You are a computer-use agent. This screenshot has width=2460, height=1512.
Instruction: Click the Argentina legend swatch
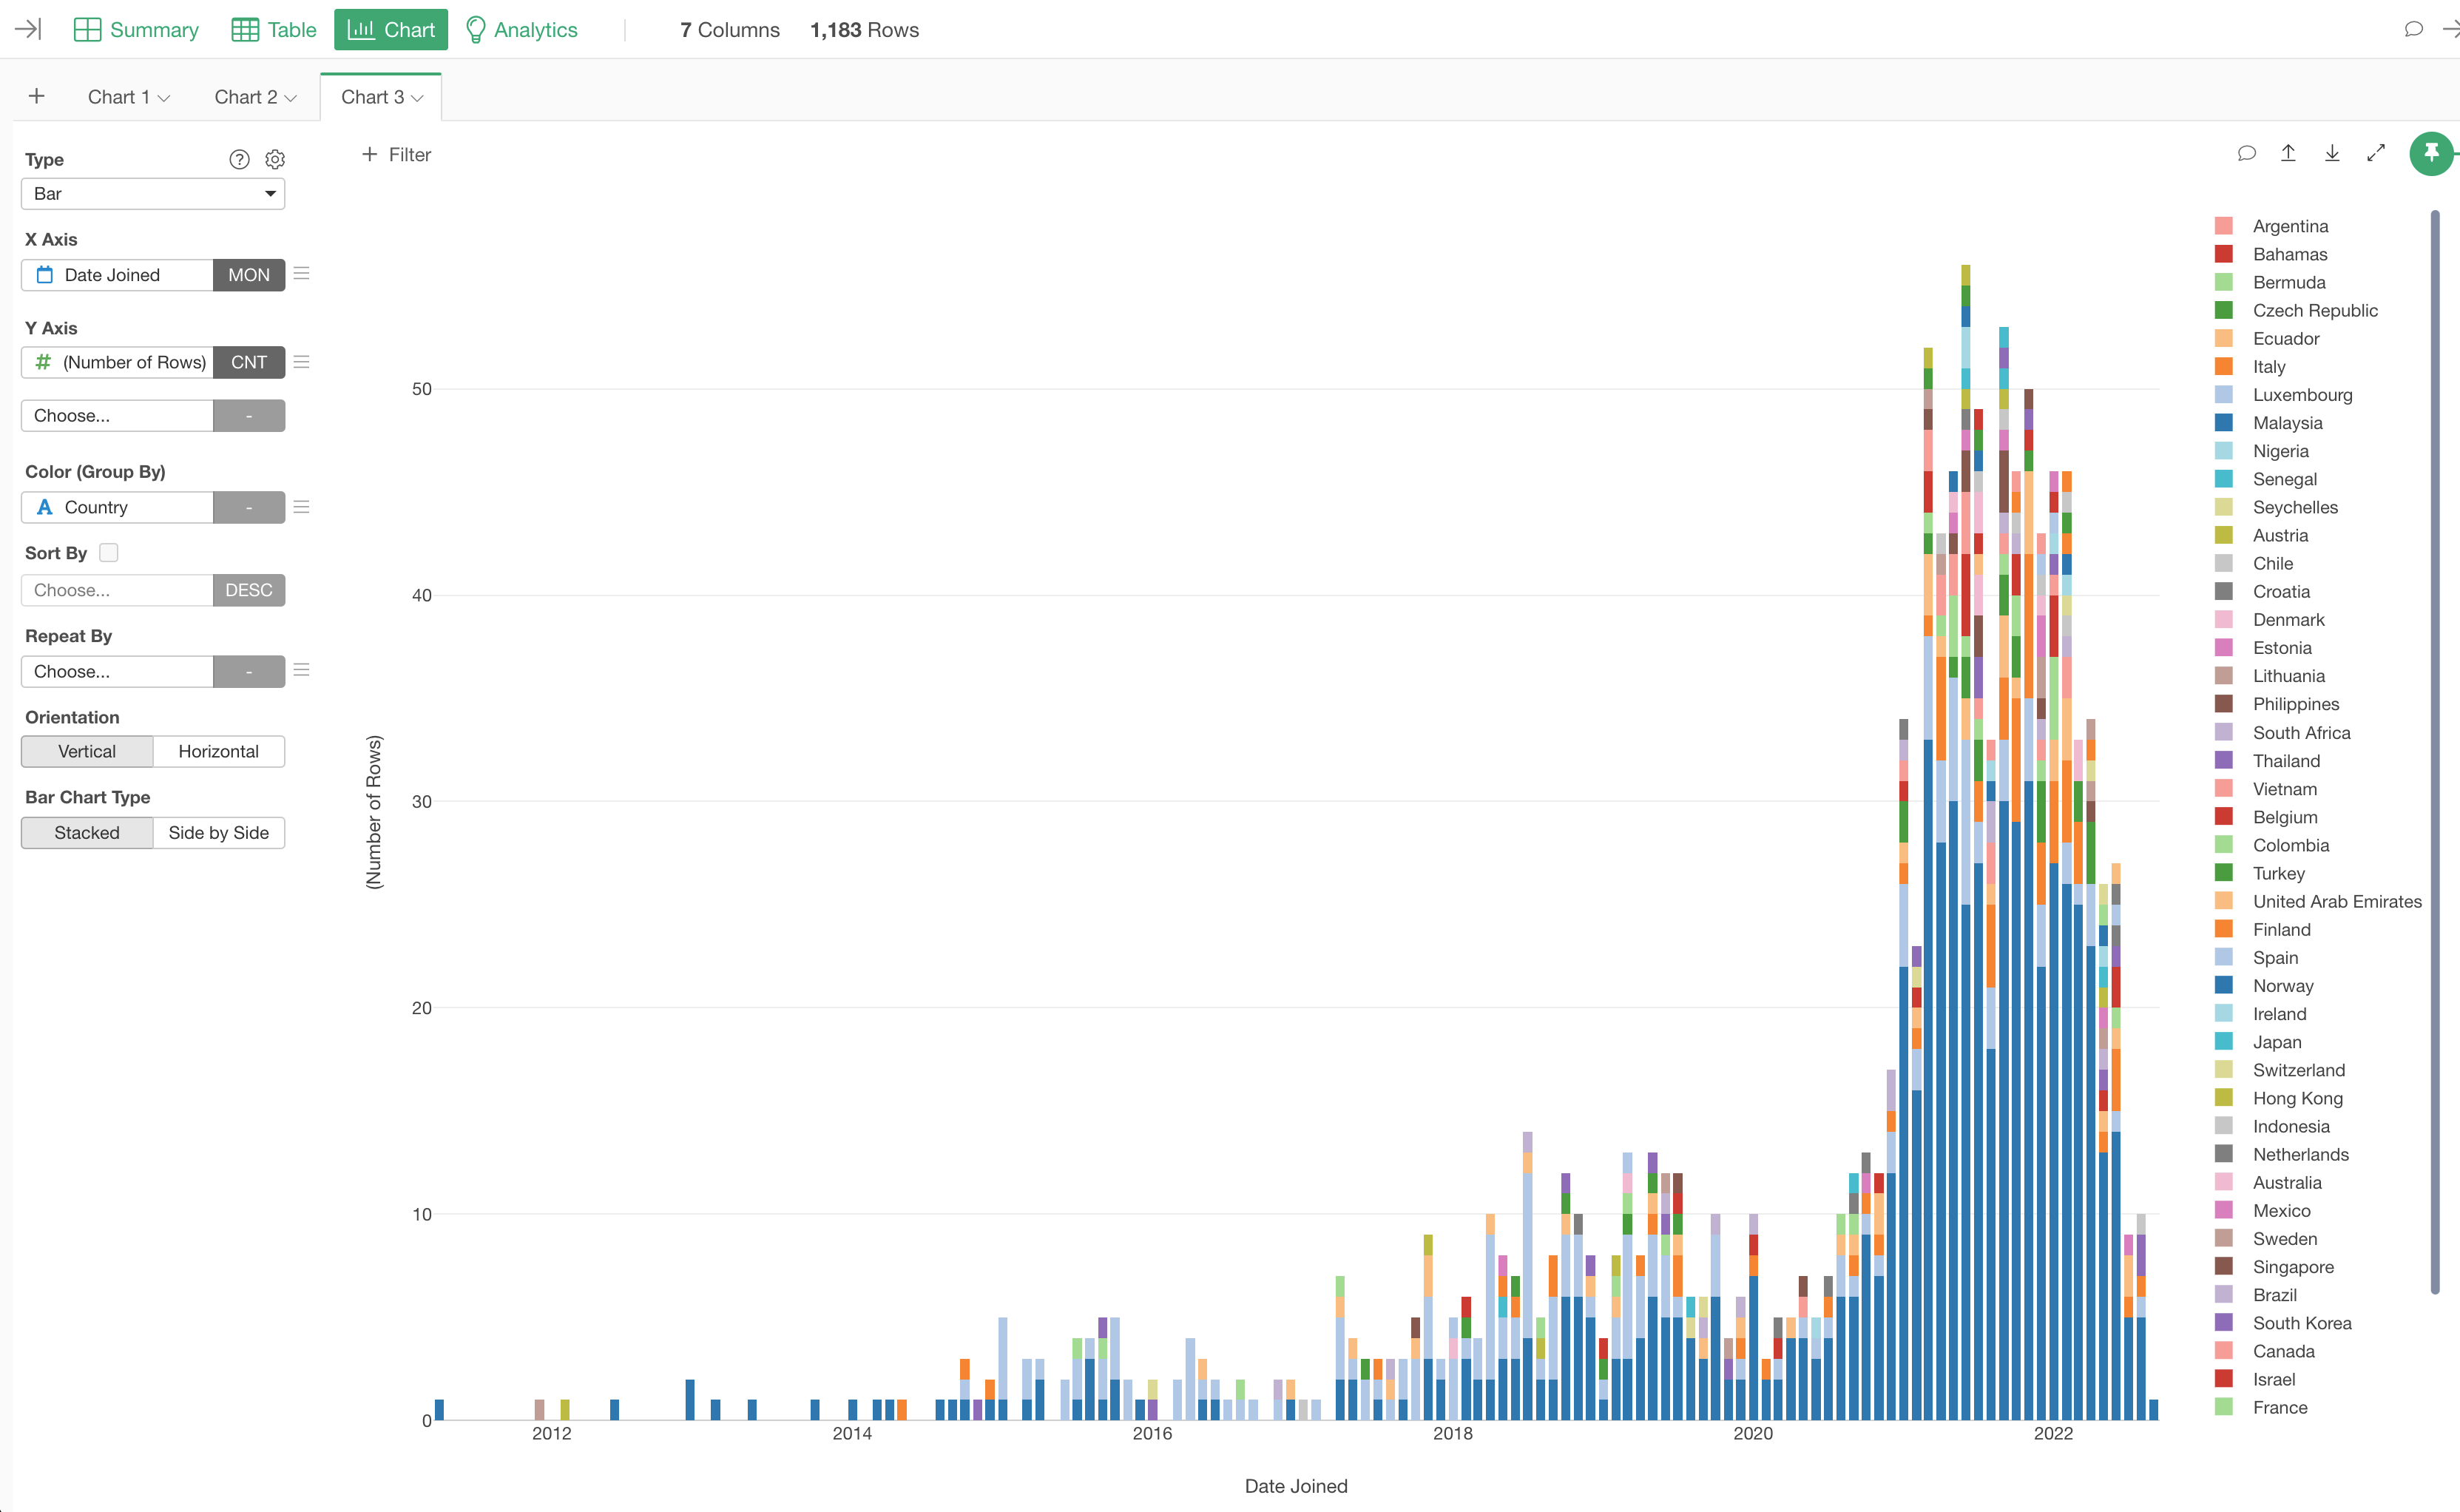point(2223,226)
